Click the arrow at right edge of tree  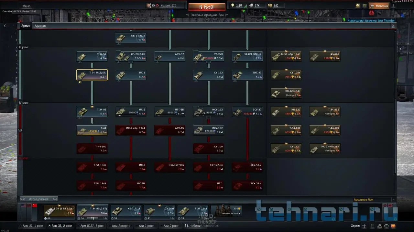[x=400, y=49]
